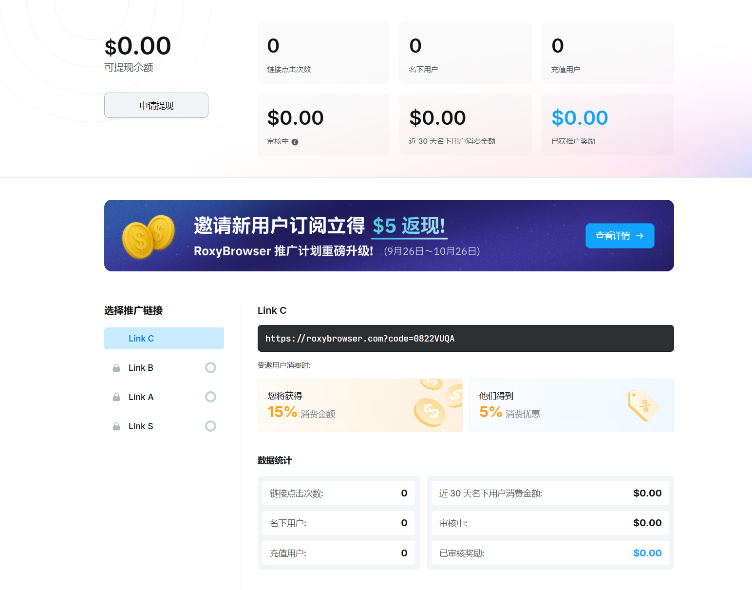Click the 链接点击次数 stat card at top

(323, 53)
